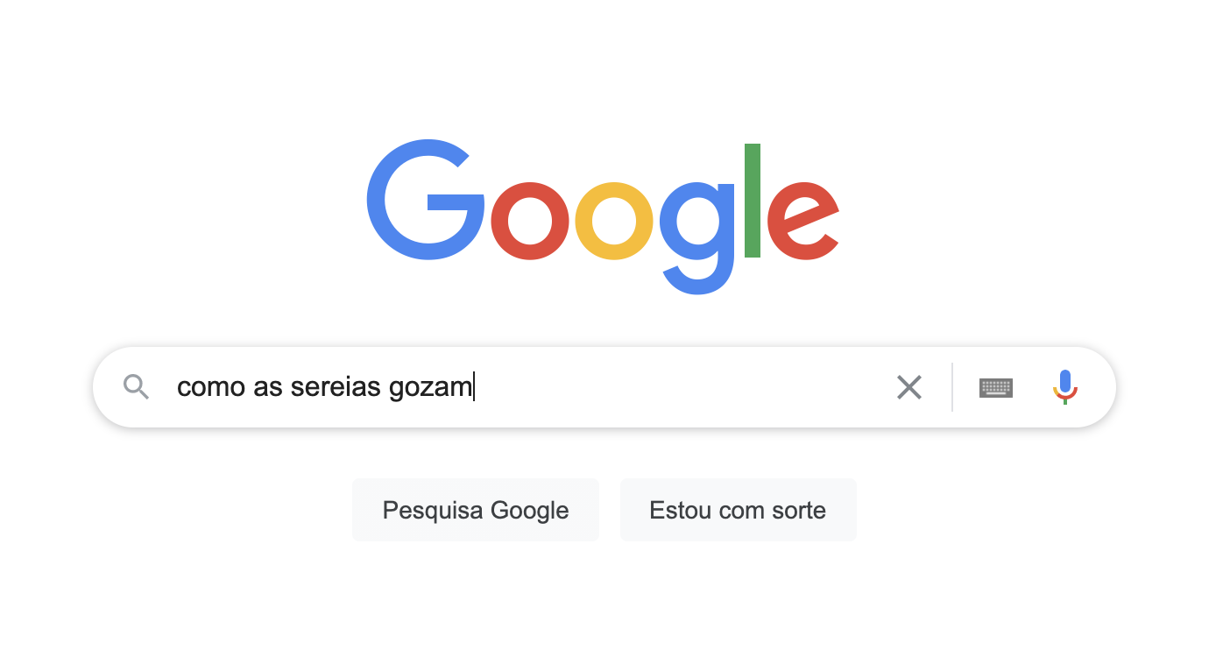Click the word "gozam" in the query
1223x664 pixels.
(x=431, y=387)
